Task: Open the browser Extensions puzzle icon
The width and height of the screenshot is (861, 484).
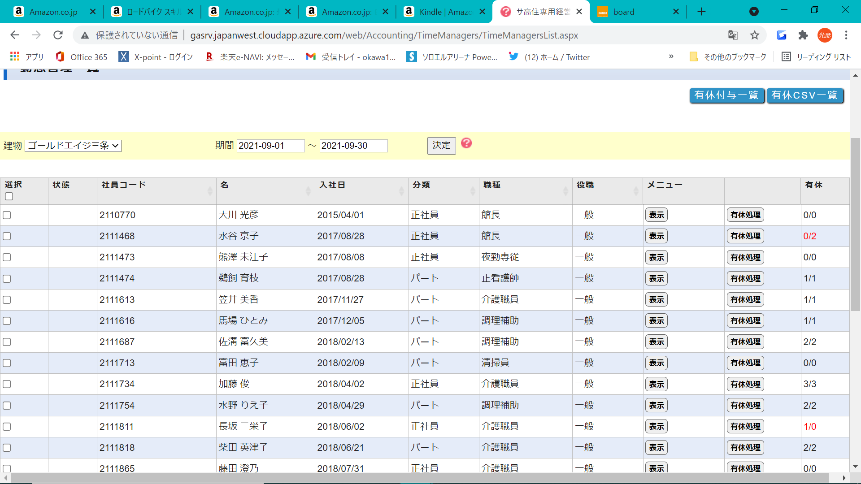Action: (x=803, y=35)
